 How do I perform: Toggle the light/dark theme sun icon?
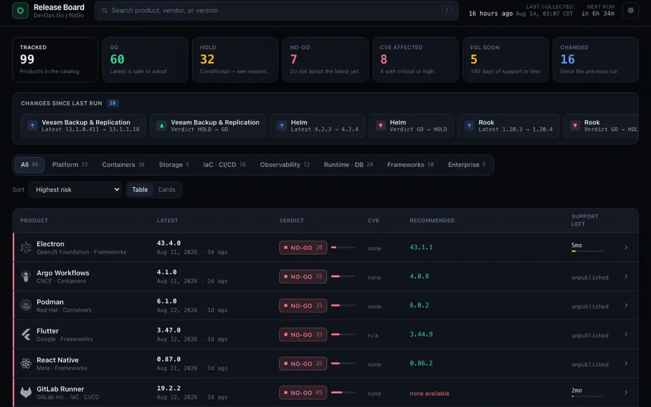(631, 11)
